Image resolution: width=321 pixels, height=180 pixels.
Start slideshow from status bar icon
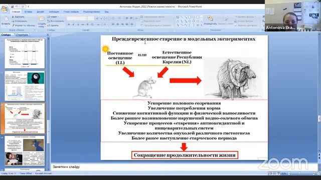tap(278, 173)
